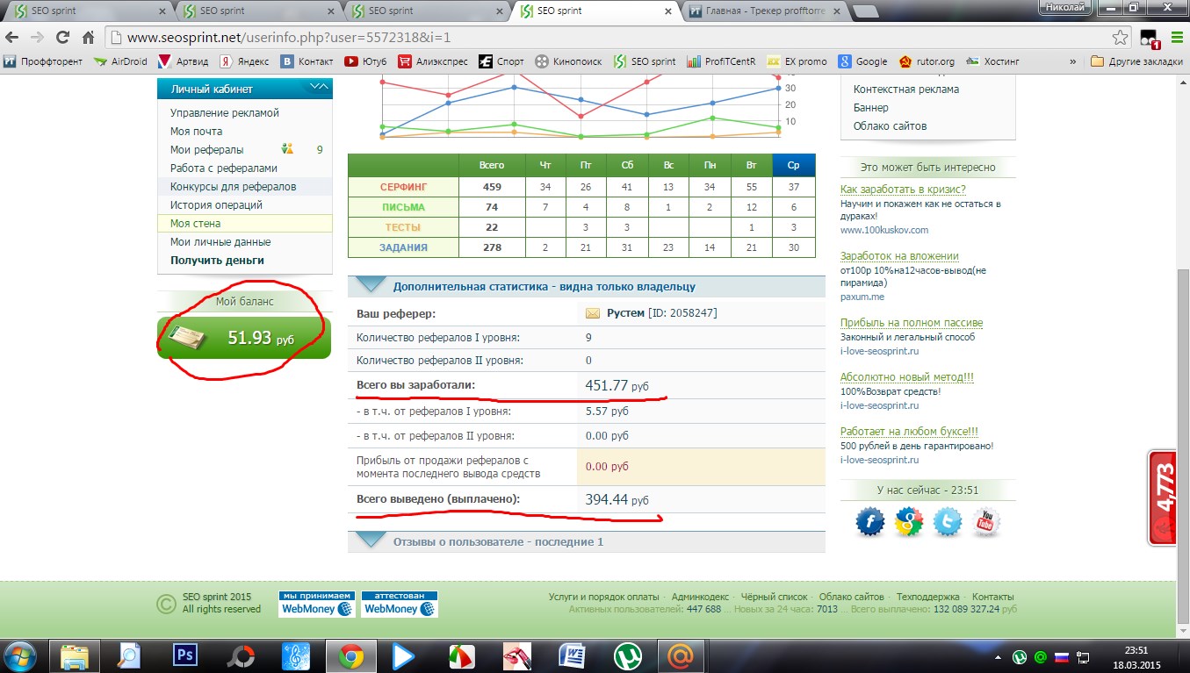
Task: Open the music note app in taskbar
Action: click(295, 655)
